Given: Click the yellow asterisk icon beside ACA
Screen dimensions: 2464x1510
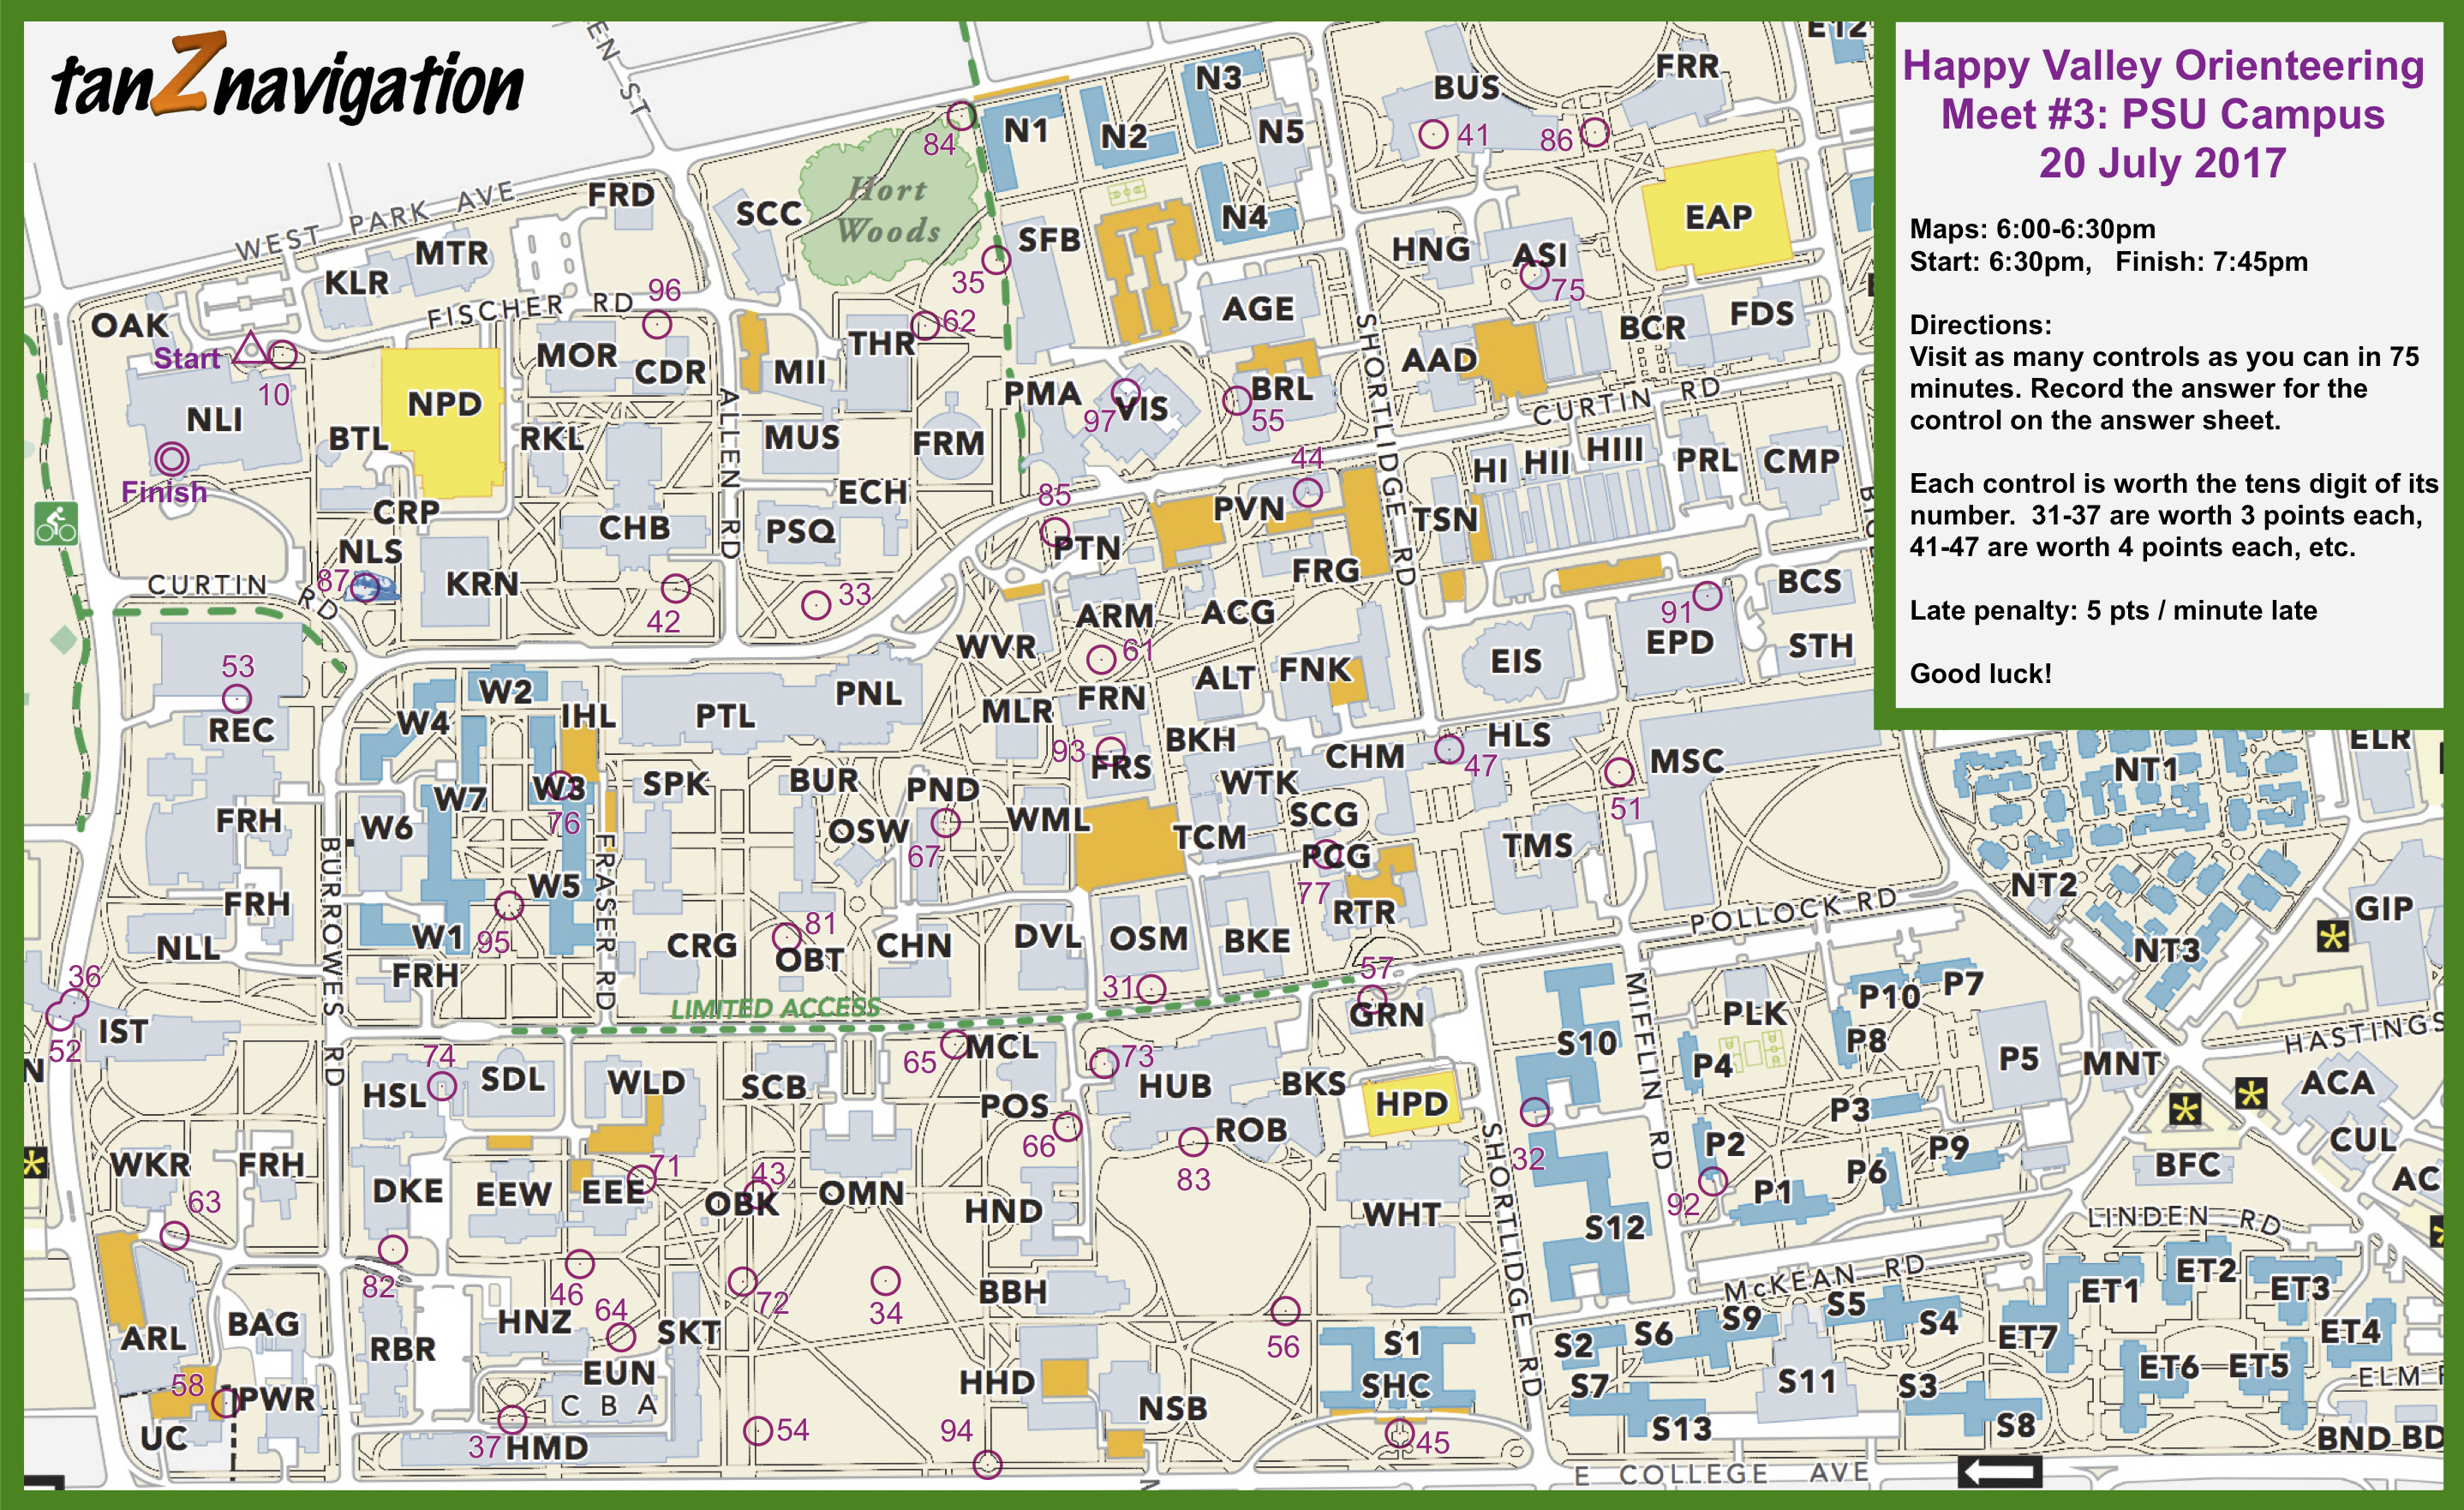Looking at the screenshot, I should (x=2250, y=1094).
